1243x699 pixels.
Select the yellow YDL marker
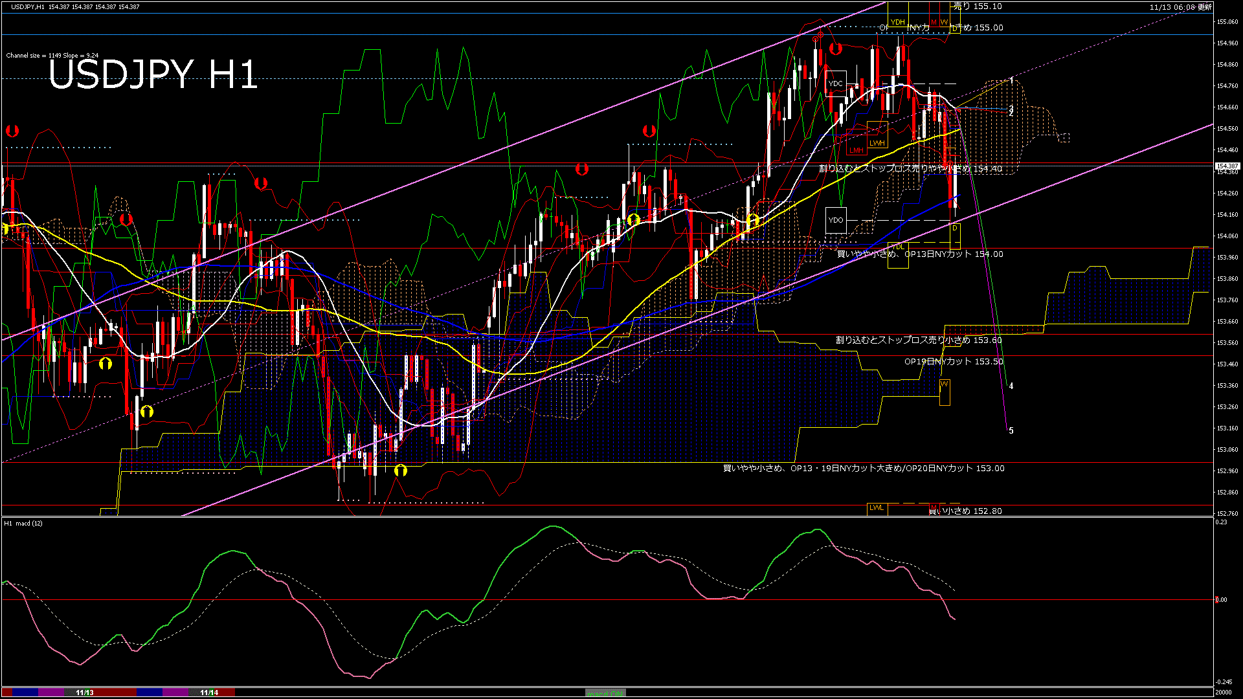(898, 247)
